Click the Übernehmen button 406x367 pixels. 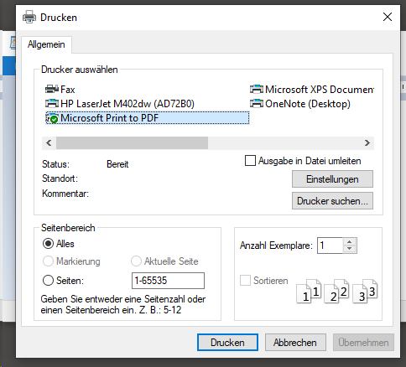point(363,343)
